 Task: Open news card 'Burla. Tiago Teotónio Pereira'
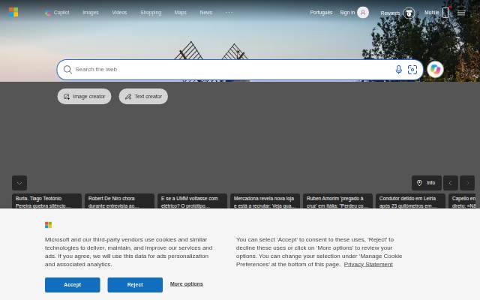pos(46,201)
